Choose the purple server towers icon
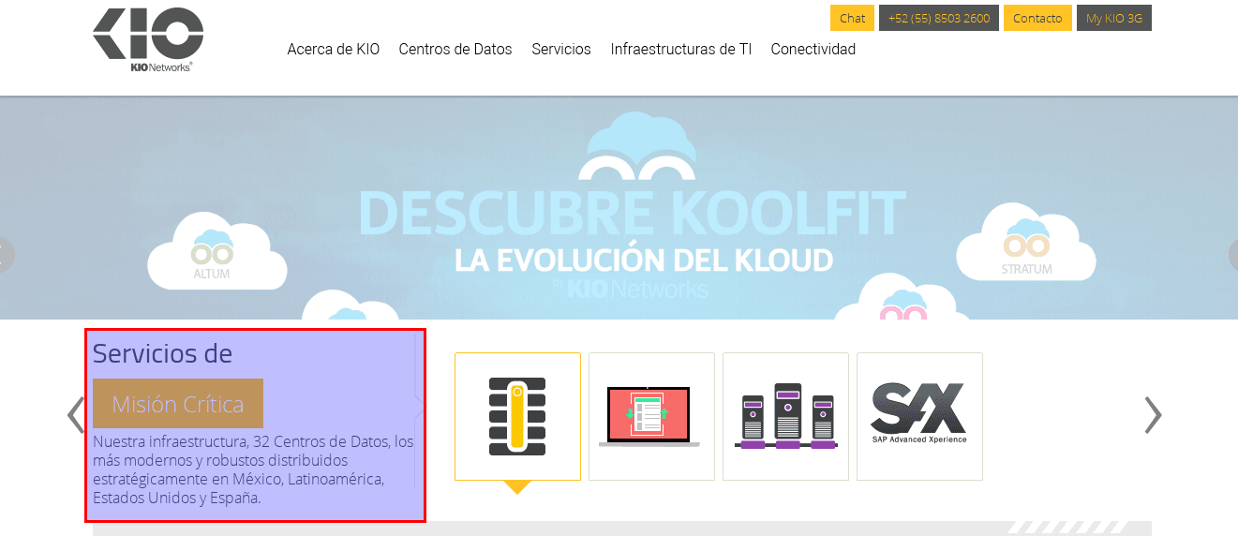Screen dimensions: 1238x536 (785, 416)
